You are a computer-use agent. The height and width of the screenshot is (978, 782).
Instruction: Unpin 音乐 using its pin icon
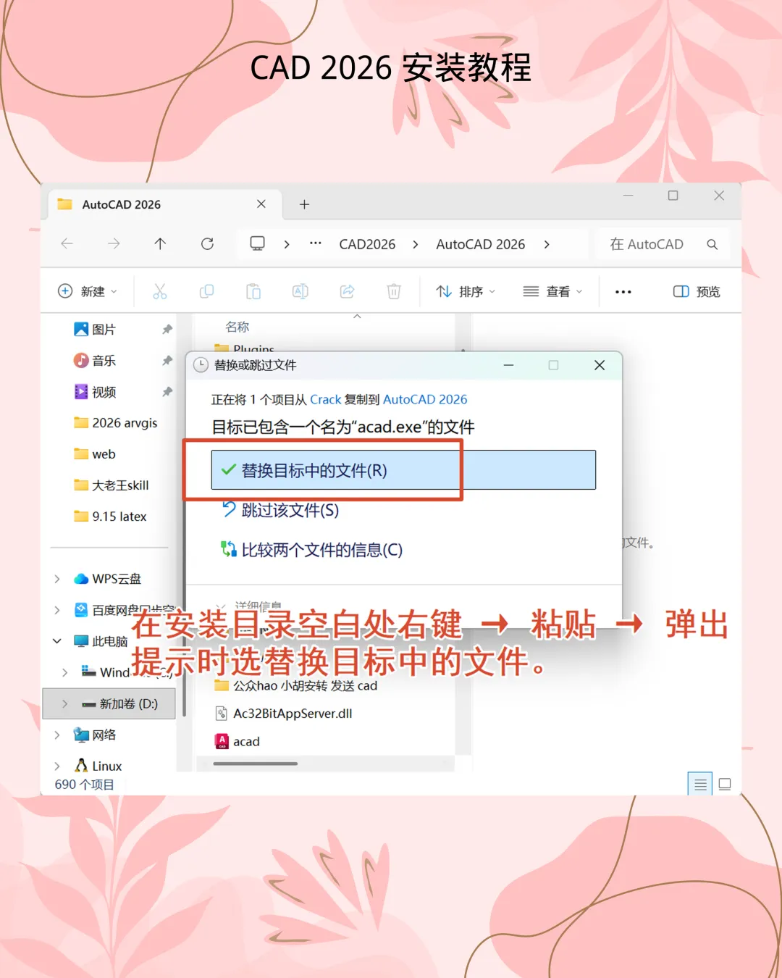tap(167, 361)
